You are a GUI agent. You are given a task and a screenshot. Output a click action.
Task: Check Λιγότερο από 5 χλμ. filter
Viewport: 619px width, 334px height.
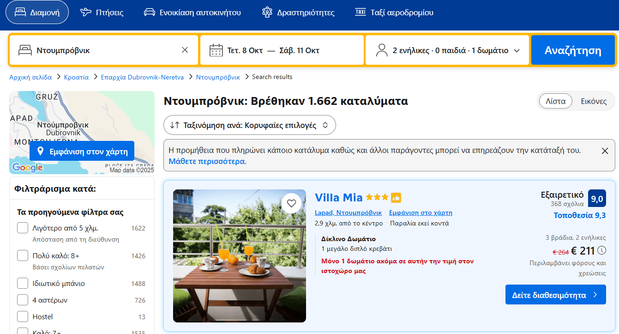click(x=23, y=228)
